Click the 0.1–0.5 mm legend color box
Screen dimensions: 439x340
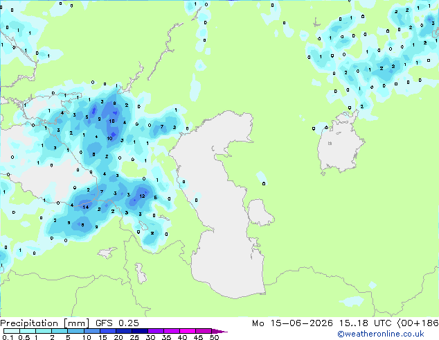pos(12,331)
